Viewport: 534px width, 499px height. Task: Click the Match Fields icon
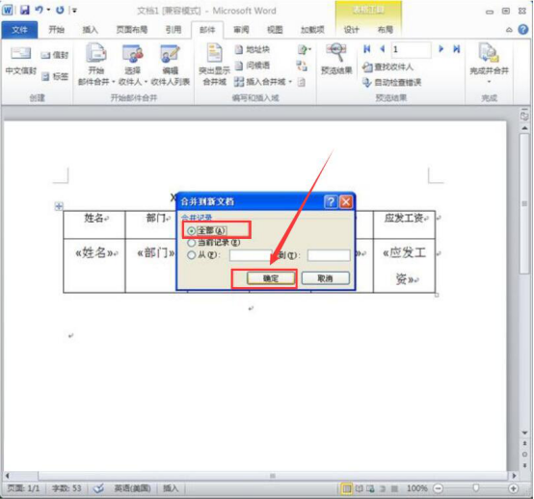click(x=302, y=66)
